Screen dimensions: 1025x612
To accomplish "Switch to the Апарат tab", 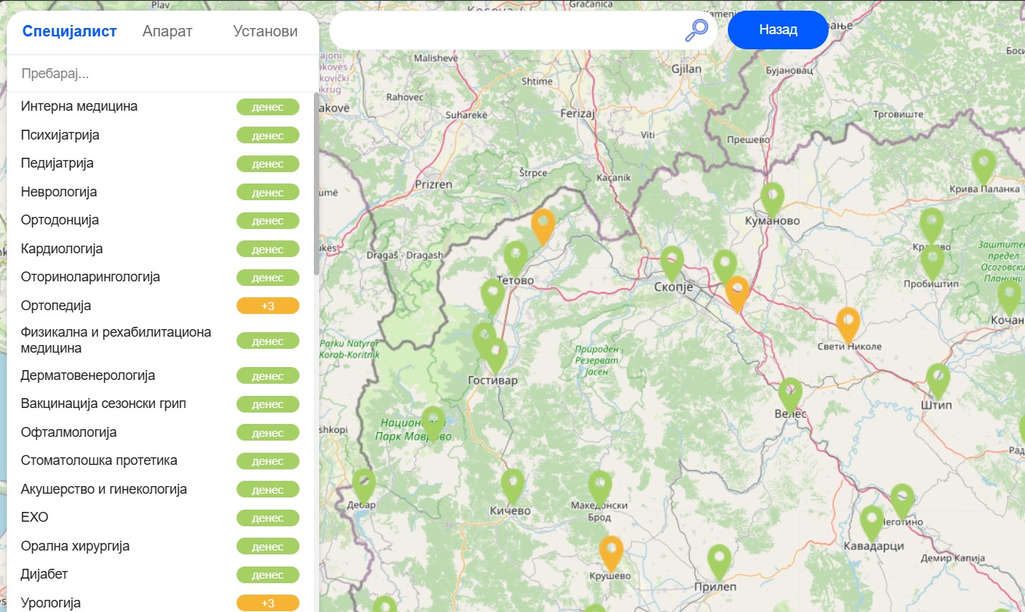I will pyautogui.click(x=167, y=31).
